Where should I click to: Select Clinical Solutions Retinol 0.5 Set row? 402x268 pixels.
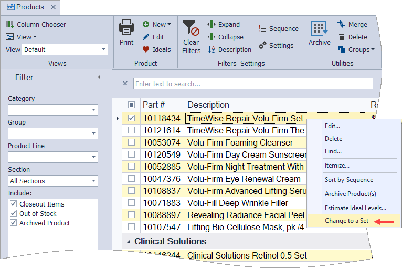pyautogui.click(x=247, y=255)
